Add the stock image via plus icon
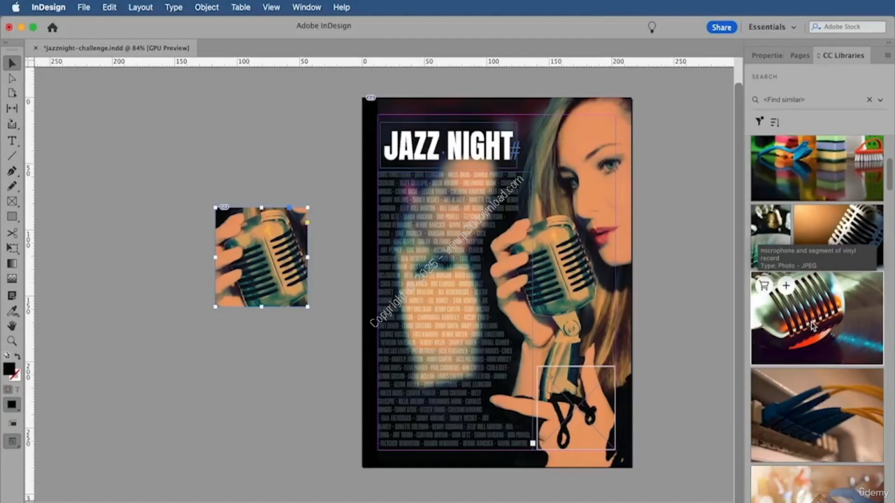 (786, 286)
